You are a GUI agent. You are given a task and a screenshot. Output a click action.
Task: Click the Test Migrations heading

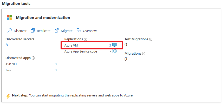[136, 39]
